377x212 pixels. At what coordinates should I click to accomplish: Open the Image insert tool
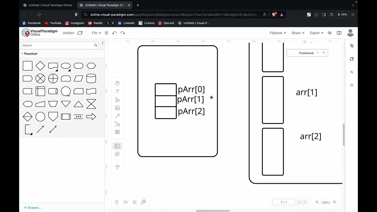click(117, 108)
